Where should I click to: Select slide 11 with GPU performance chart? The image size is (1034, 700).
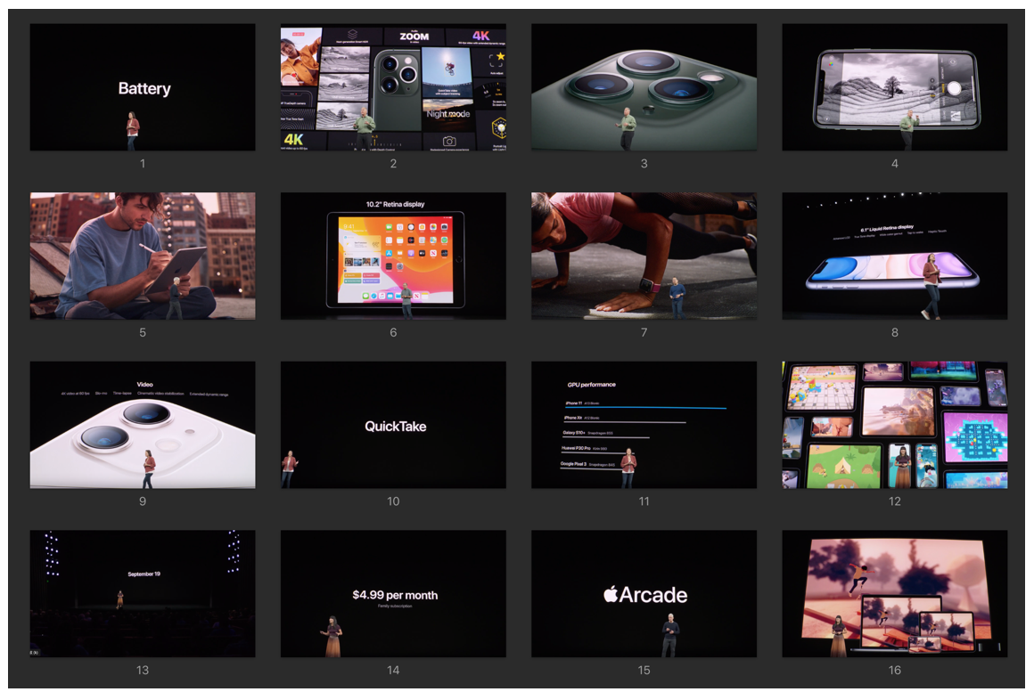pyautogui.click(x=644, y=425)
